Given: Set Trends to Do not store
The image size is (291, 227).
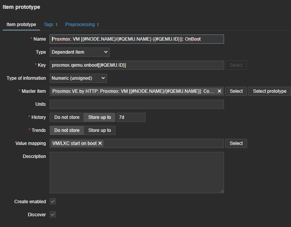Looking at the screenshot, I should pyautogui.click(x=67, y=130).
